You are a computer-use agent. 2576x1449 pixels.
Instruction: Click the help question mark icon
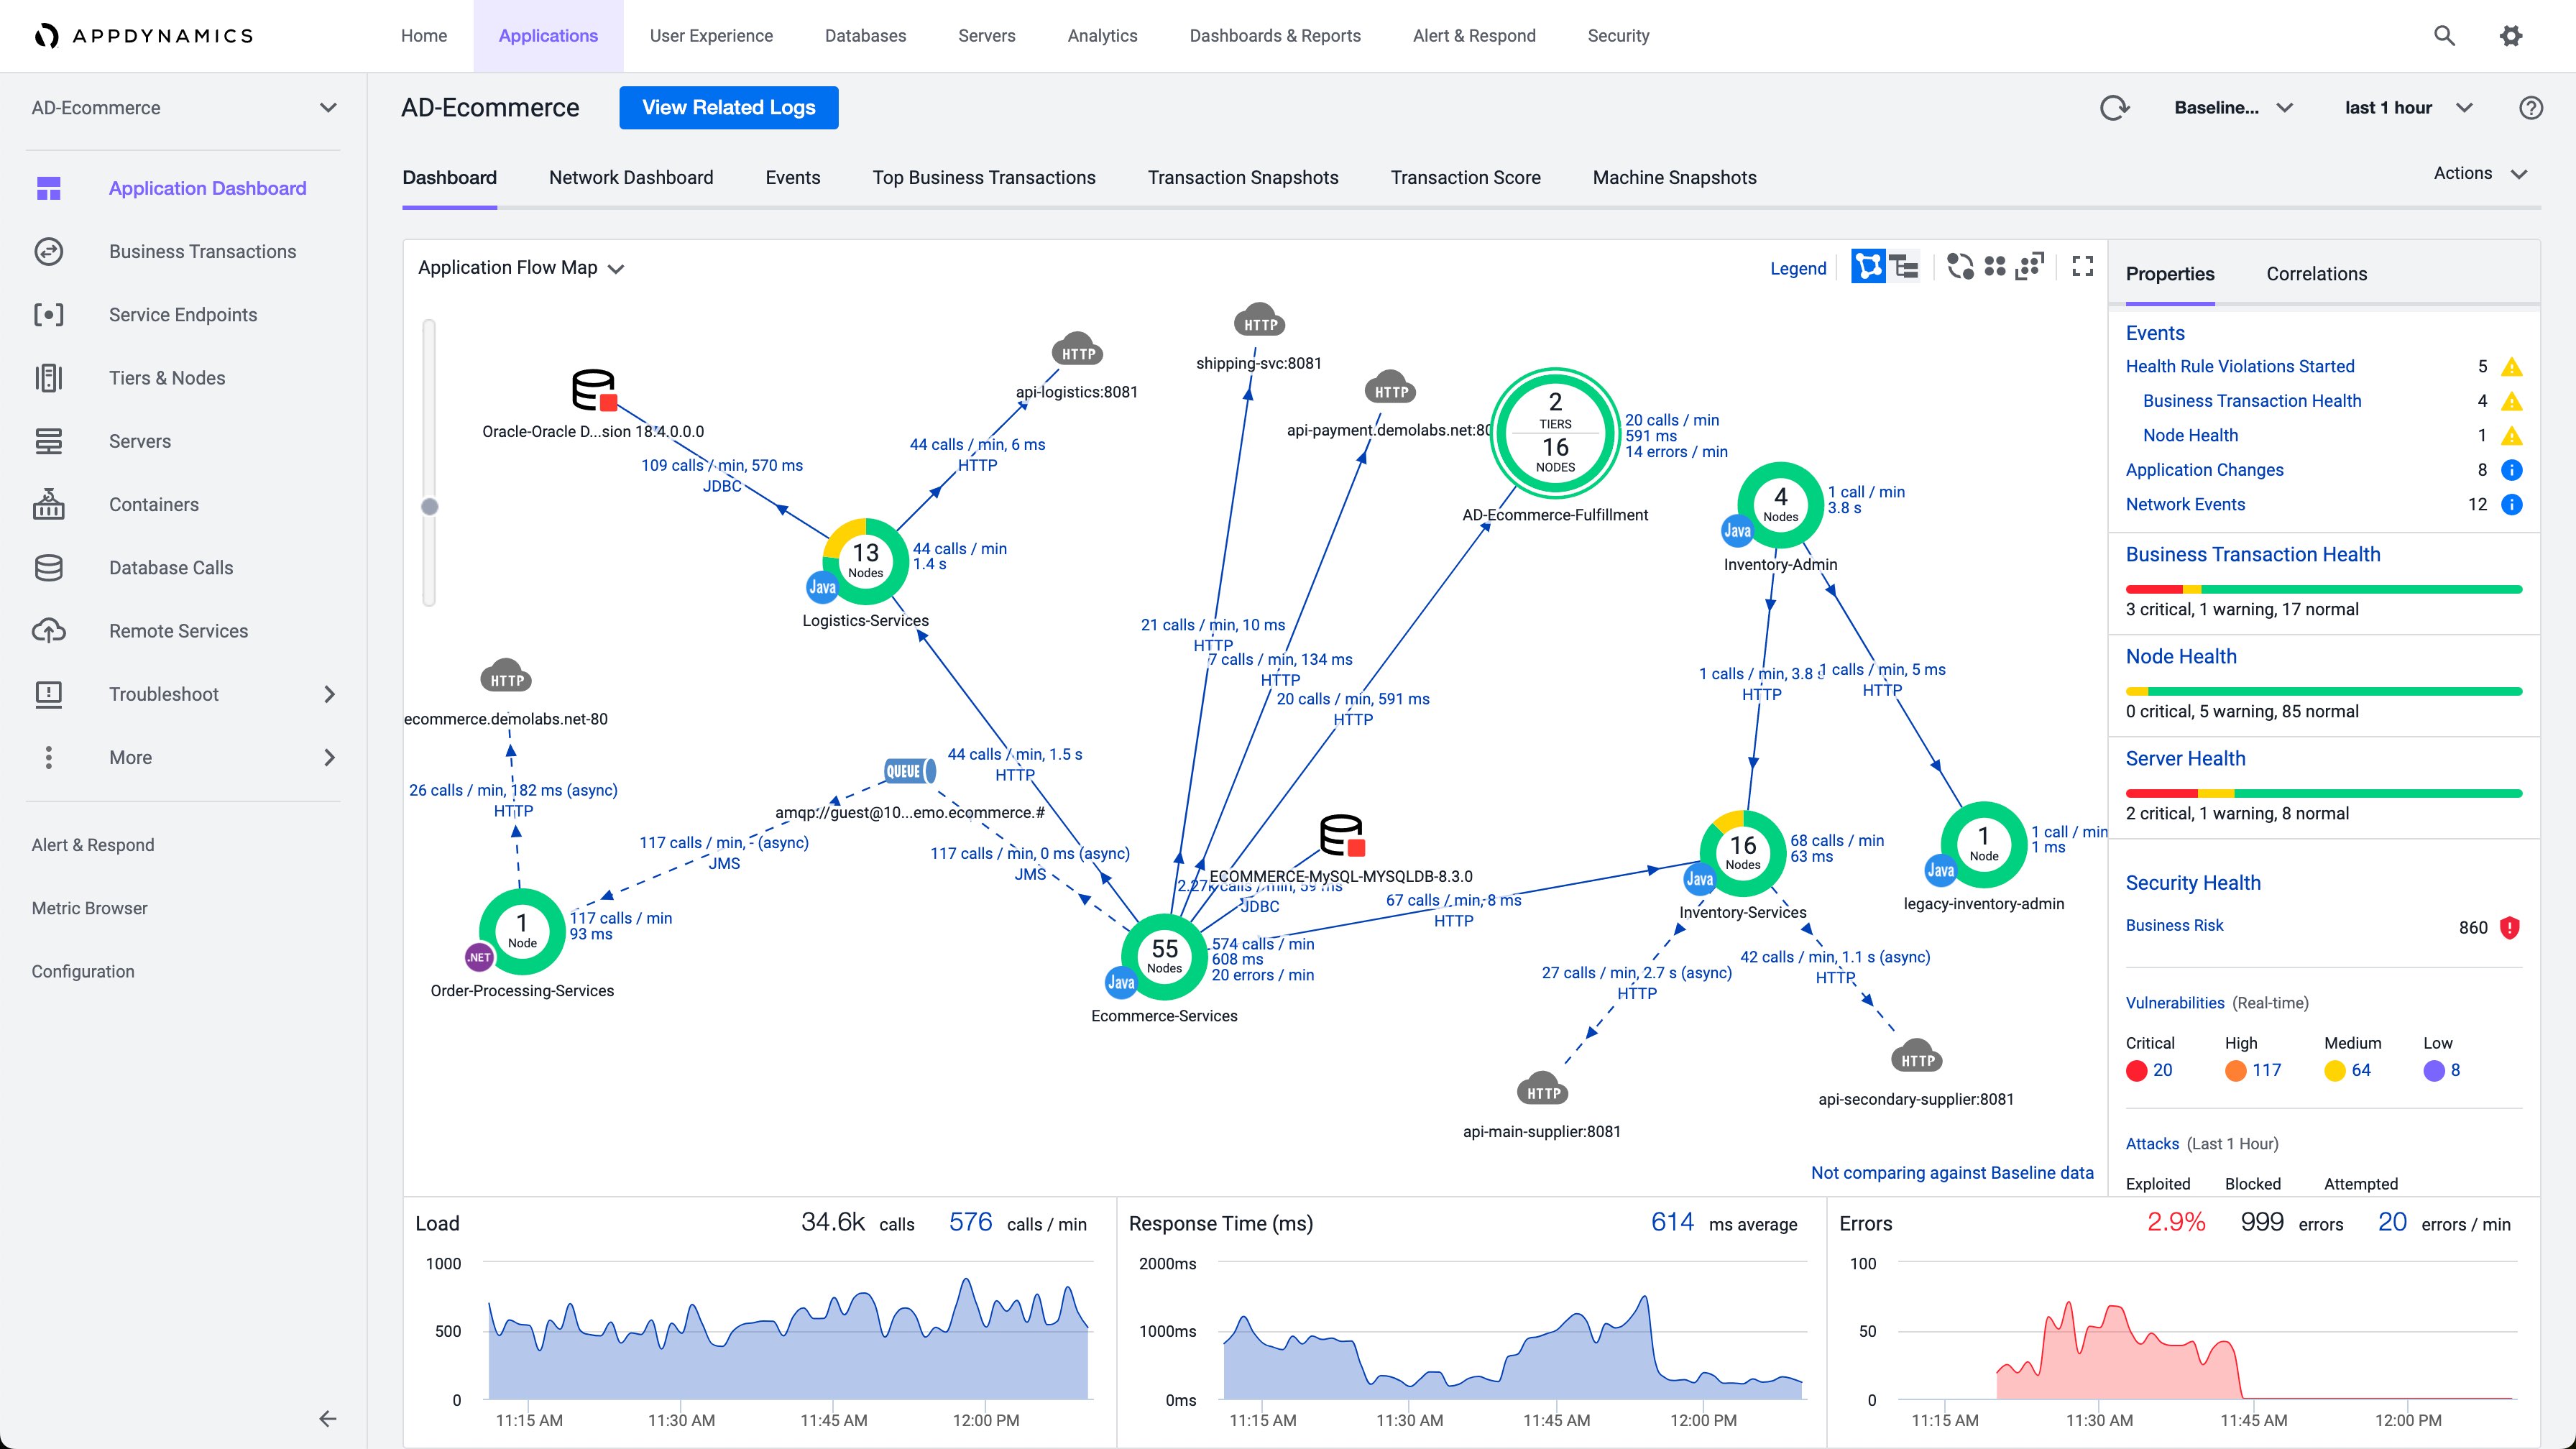coord(2531,108)
